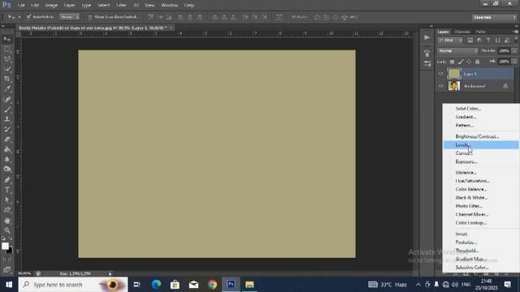The image size is (520, 292).
Task: Select the Rectangular Marquee tool
Action: pos(7,49)
